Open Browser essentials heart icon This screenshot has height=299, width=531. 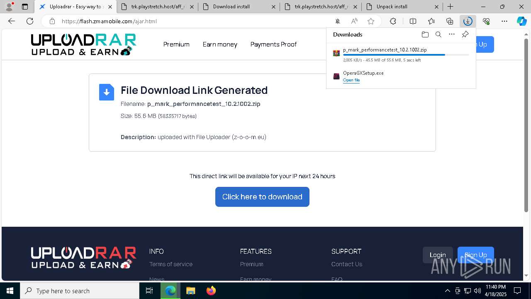486,21
